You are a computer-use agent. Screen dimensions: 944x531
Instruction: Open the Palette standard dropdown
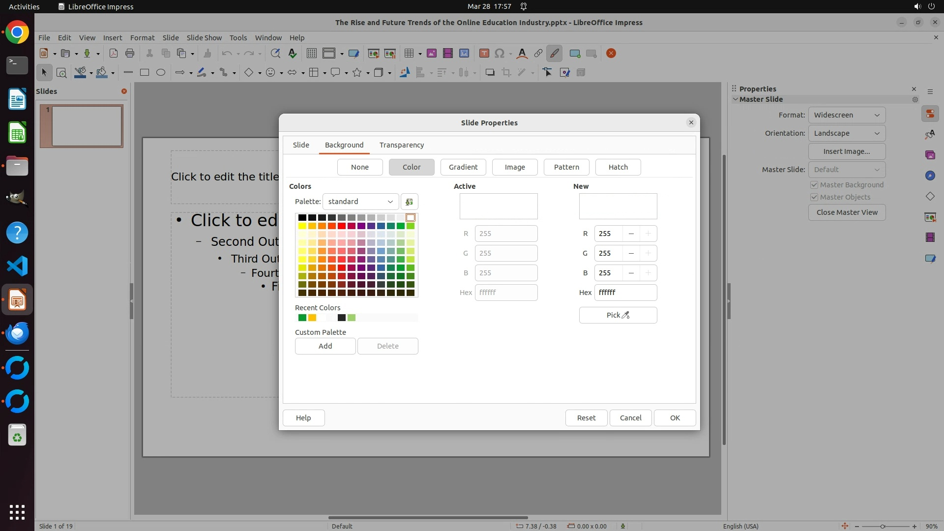[x=360, y=202]
